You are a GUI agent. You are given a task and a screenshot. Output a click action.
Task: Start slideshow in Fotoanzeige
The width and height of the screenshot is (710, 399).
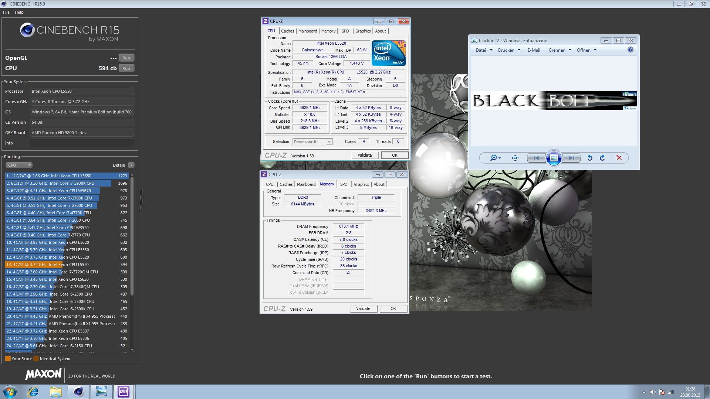(x=554, y=158)
